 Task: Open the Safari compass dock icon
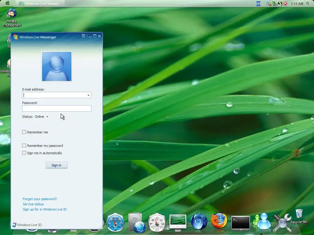click(x=115, y=223)
